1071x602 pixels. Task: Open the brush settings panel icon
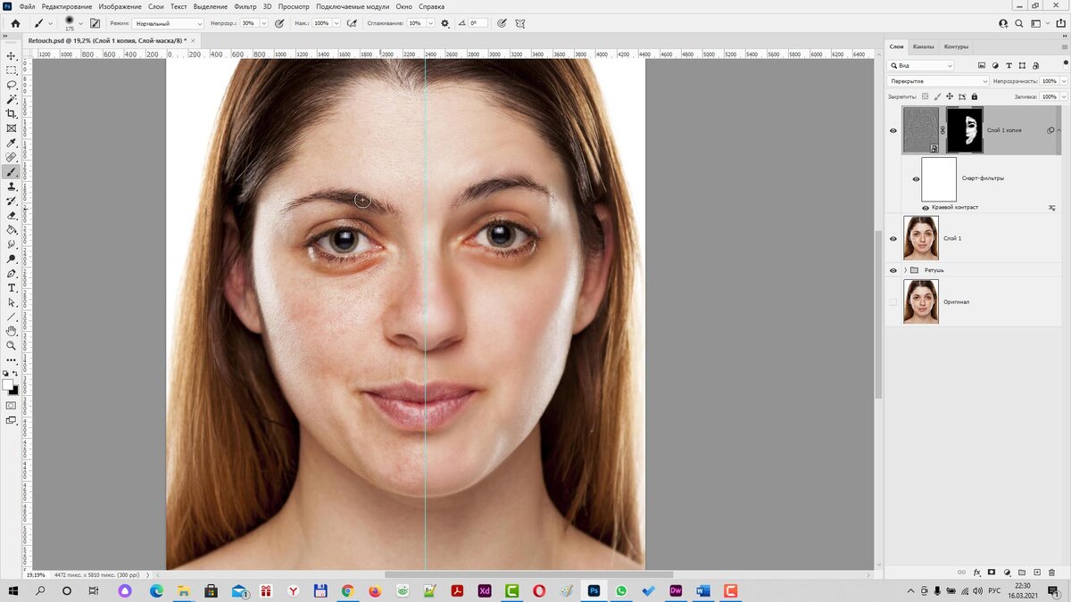[95, 23]
